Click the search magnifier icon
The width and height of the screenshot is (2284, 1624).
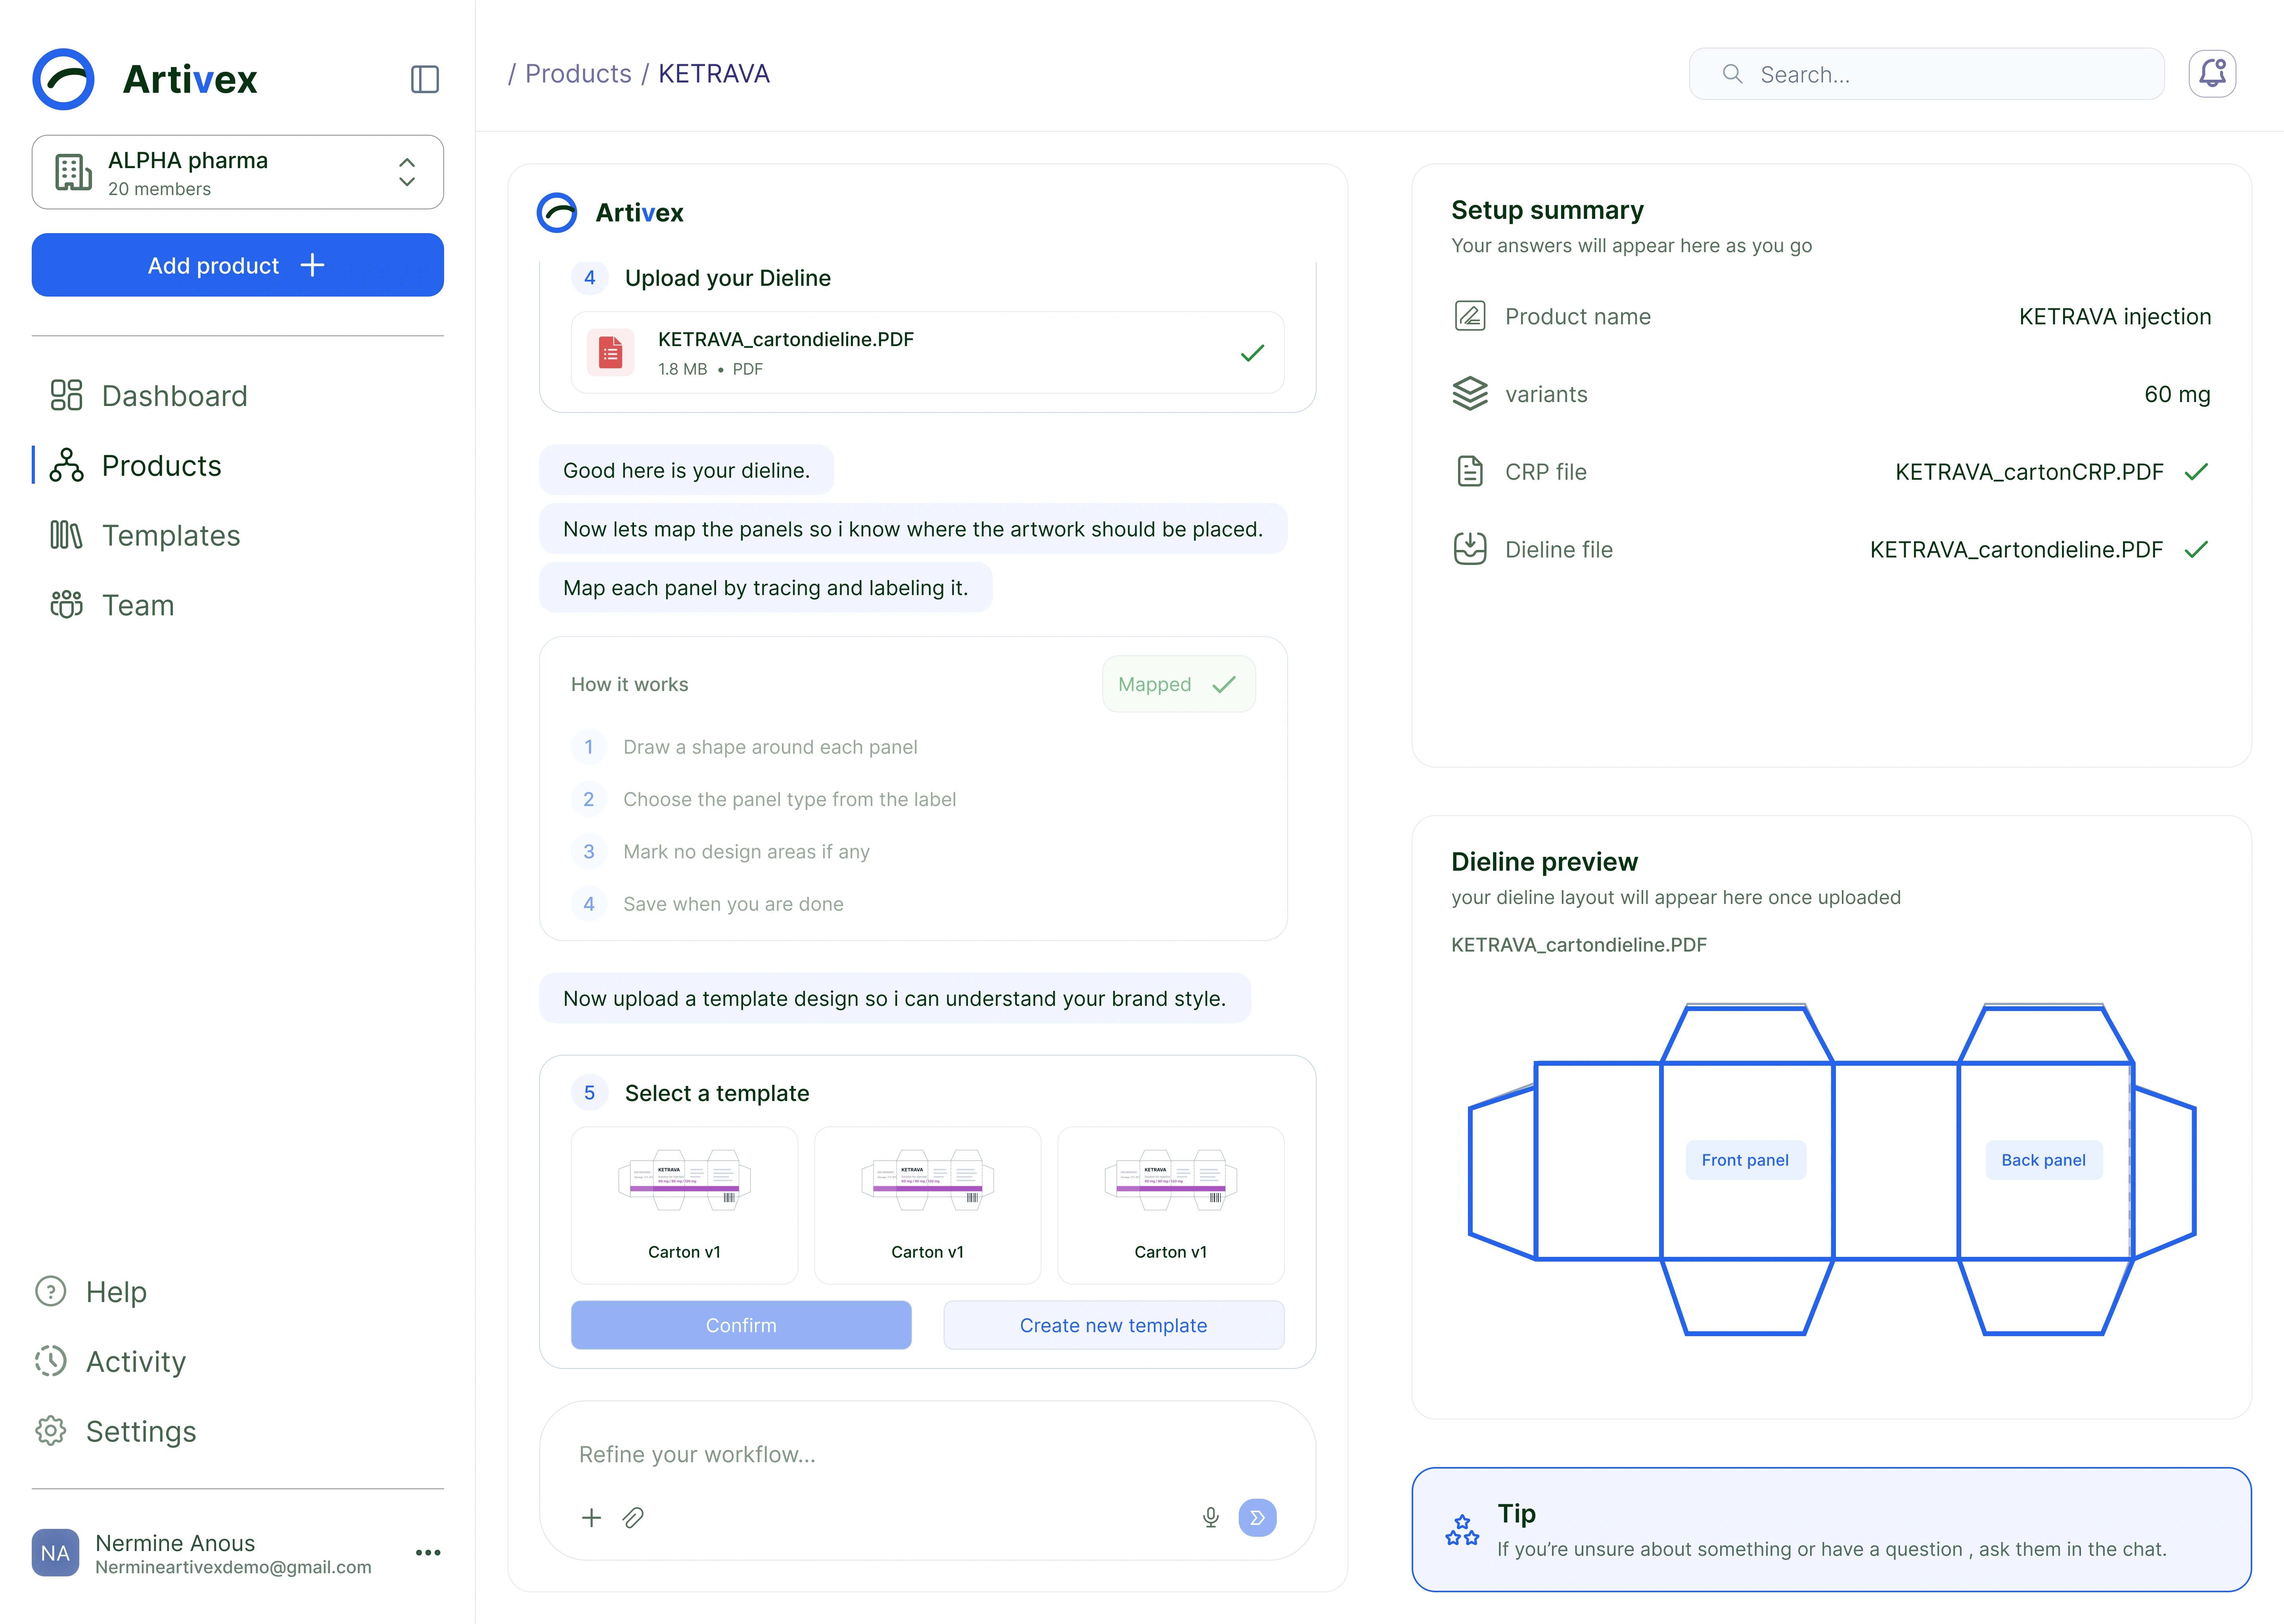tap(1732, 74)
